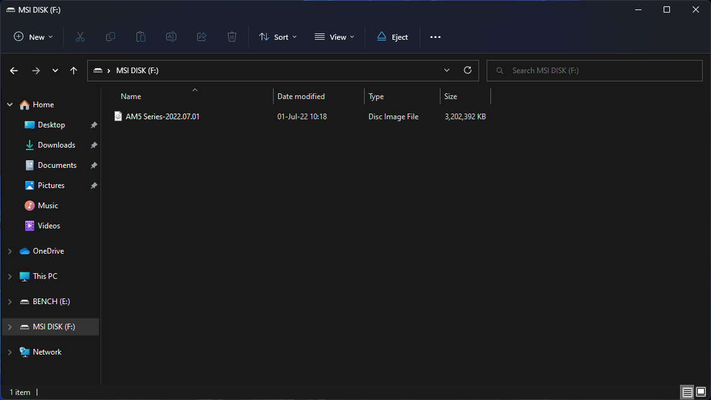Click the Cut scissors icon
Viewport: 711px width, 400px height.
point(80,37)
